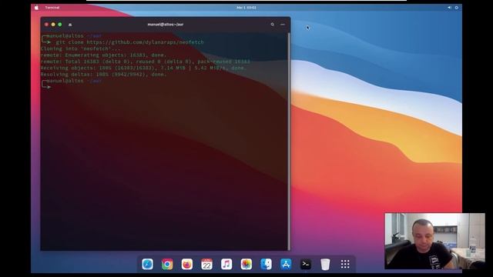Open the Trash in the dock
Image resolution: width=493 pixels, height=277 pixels.
coord(325,264)
